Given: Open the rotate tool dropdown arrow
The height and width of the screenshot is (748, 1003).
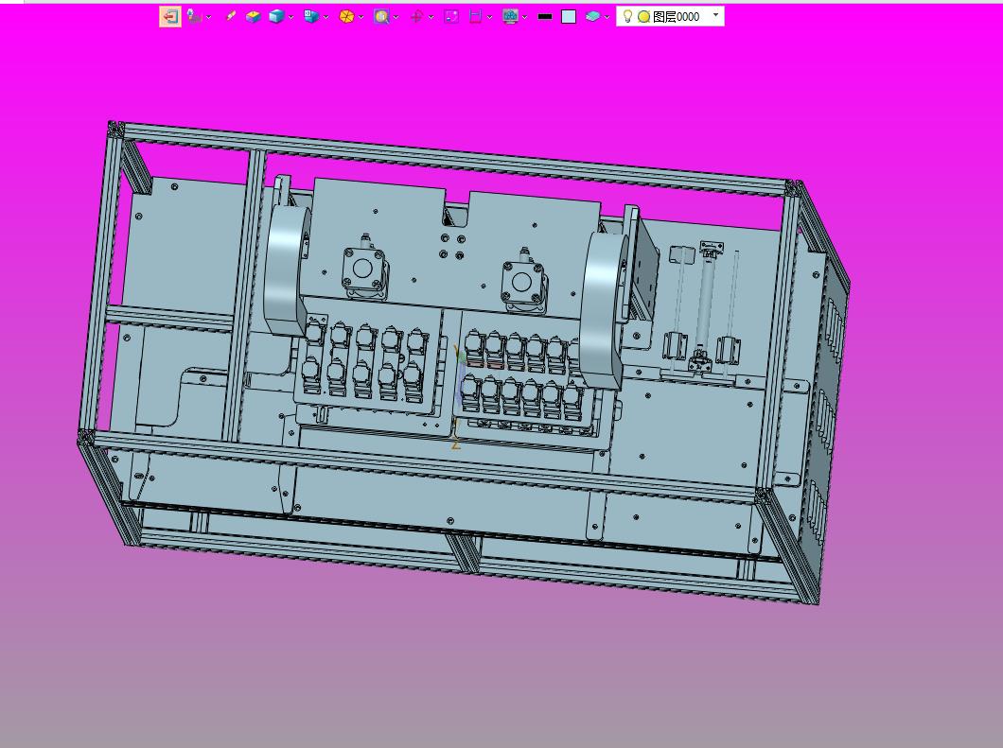Looking at the screenshot, I should [431, 17].
